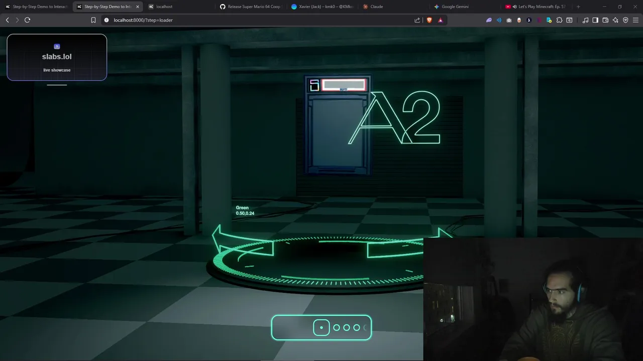This screenshot has height=361, width=643.
Task: Click the localhost:8000 address bar
Action: 256,20
